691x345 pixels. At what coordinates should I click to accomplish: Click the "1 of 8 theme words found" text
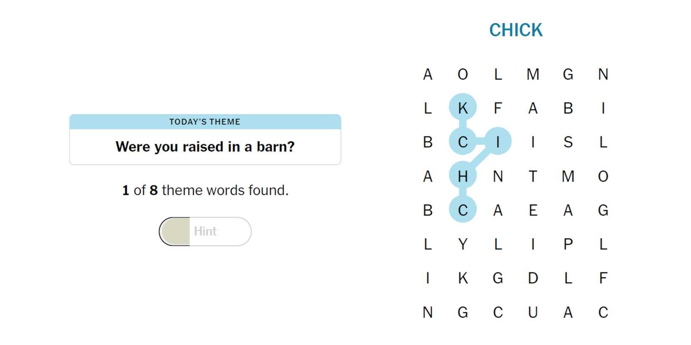(x=205, y=190)
